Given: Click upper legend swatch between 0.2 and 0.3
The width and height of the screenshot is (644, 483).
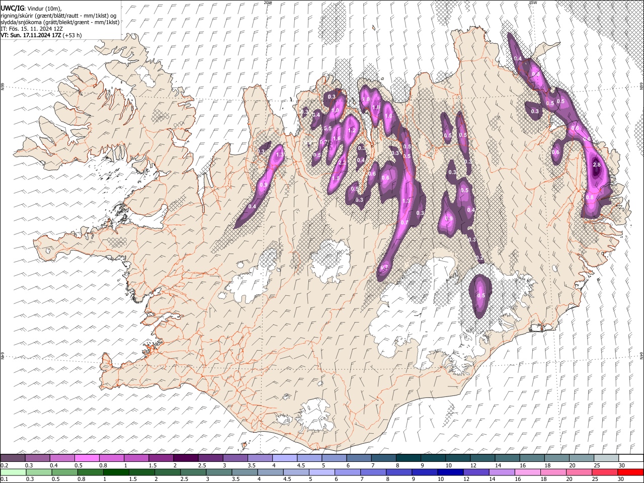Looking at the screenshot, I should coord(13,458).
